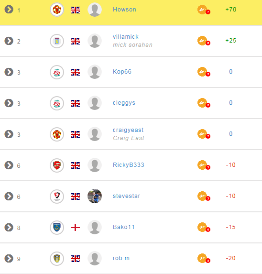Click the Manchester United crest beside Howson
Image resolution: width=262 pixels, height=274 pixels.
(57, 10)
